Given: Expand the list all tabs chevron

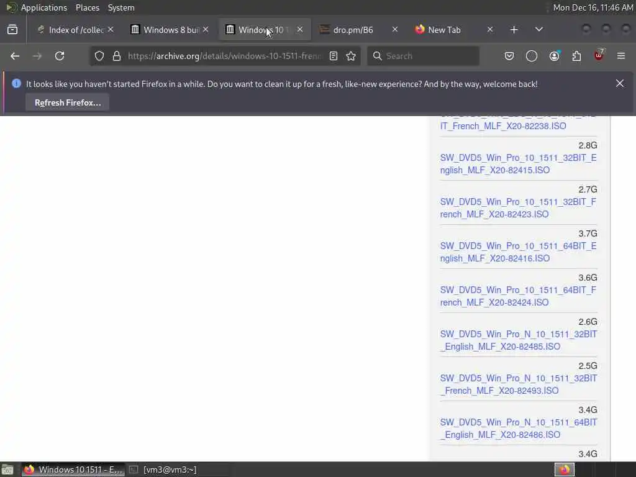Looking at the screenshot, I should click(x=538, y=30).
